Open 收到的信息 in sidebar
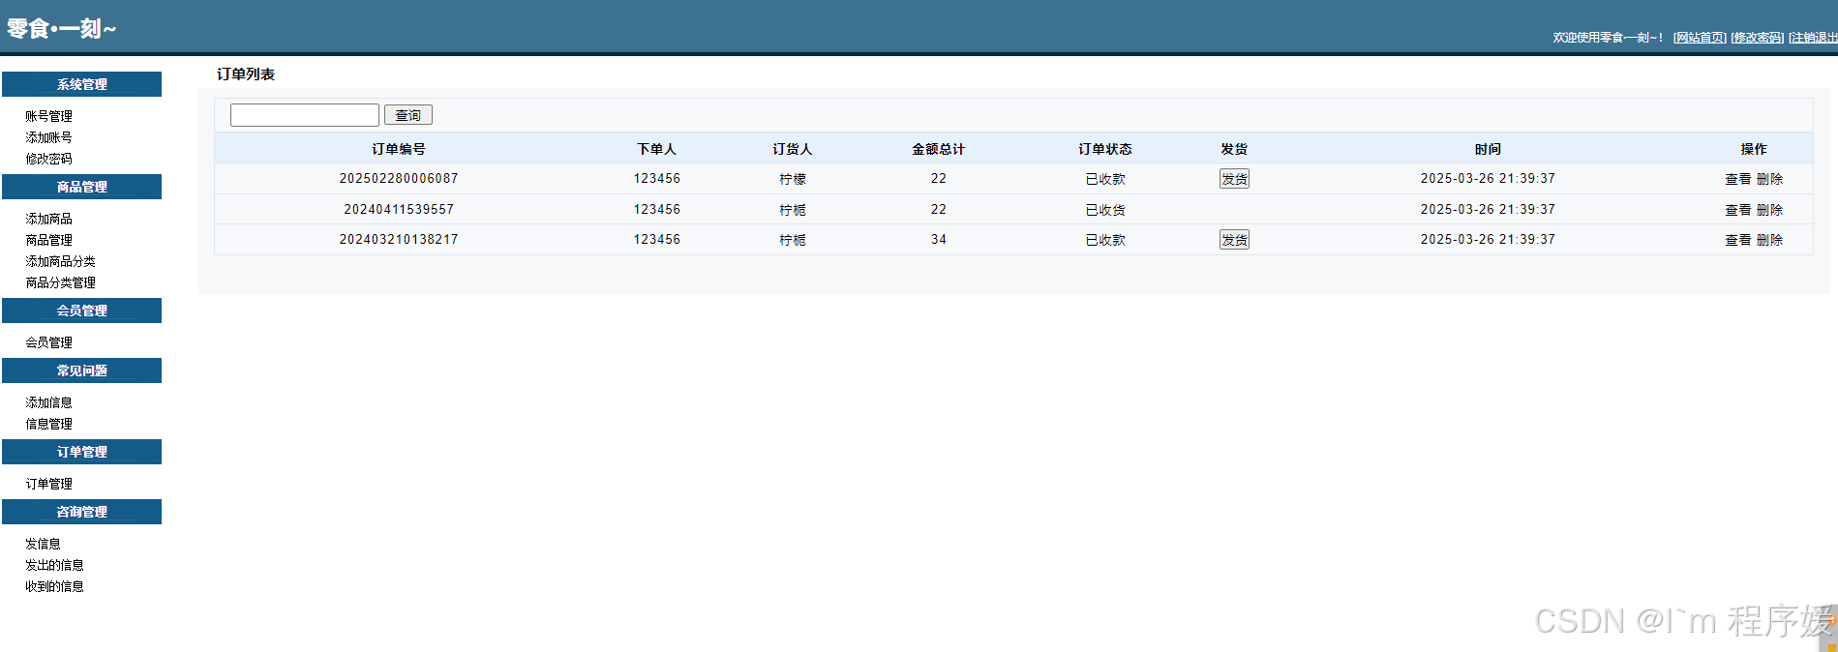The height and width of the screenshot is (652, 1838). [x=54, y=586]
